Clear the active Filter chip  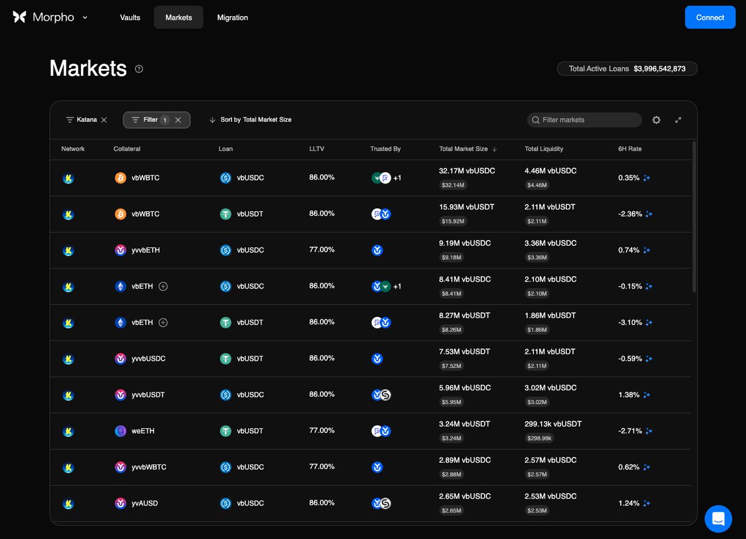tap(178, 120)
